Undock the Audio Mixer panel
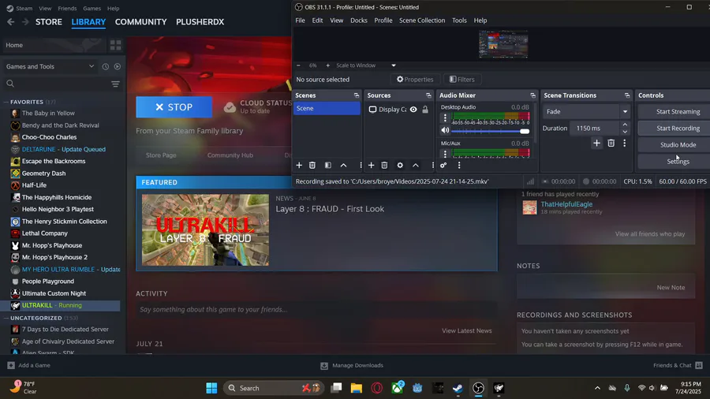This screenshot has width=710, height=399. tap(532, 95)
